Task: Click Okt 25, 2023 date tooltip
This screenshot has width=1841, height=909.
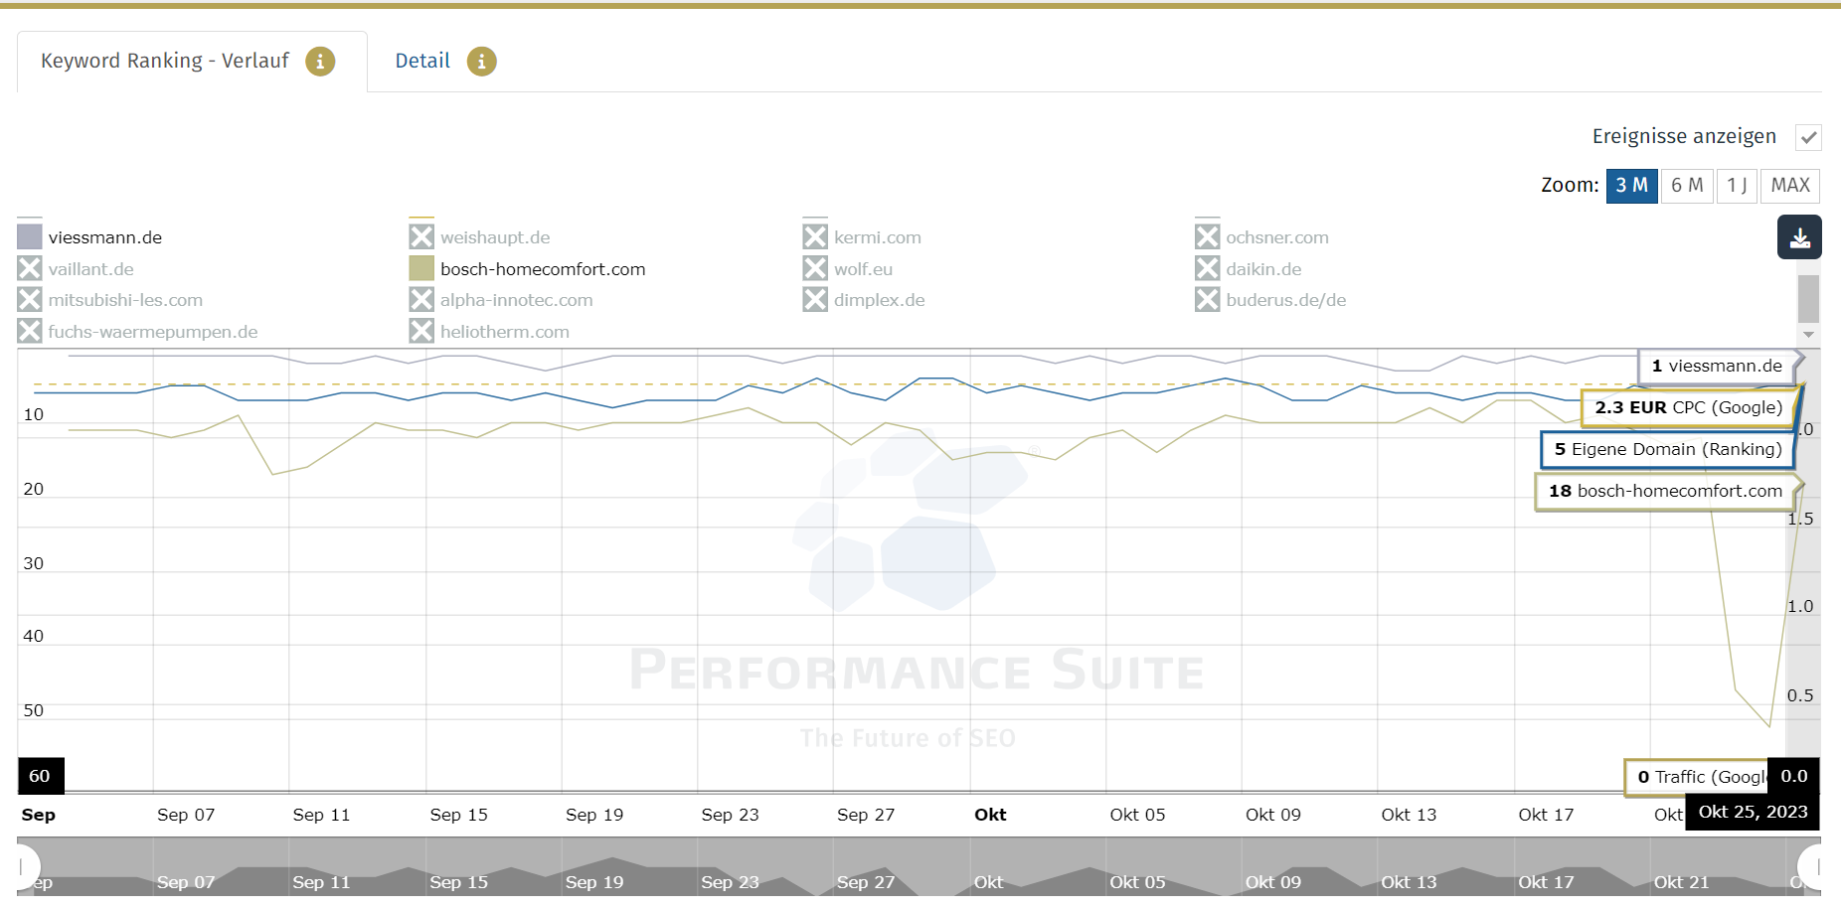Action: tap(1753, 812)
